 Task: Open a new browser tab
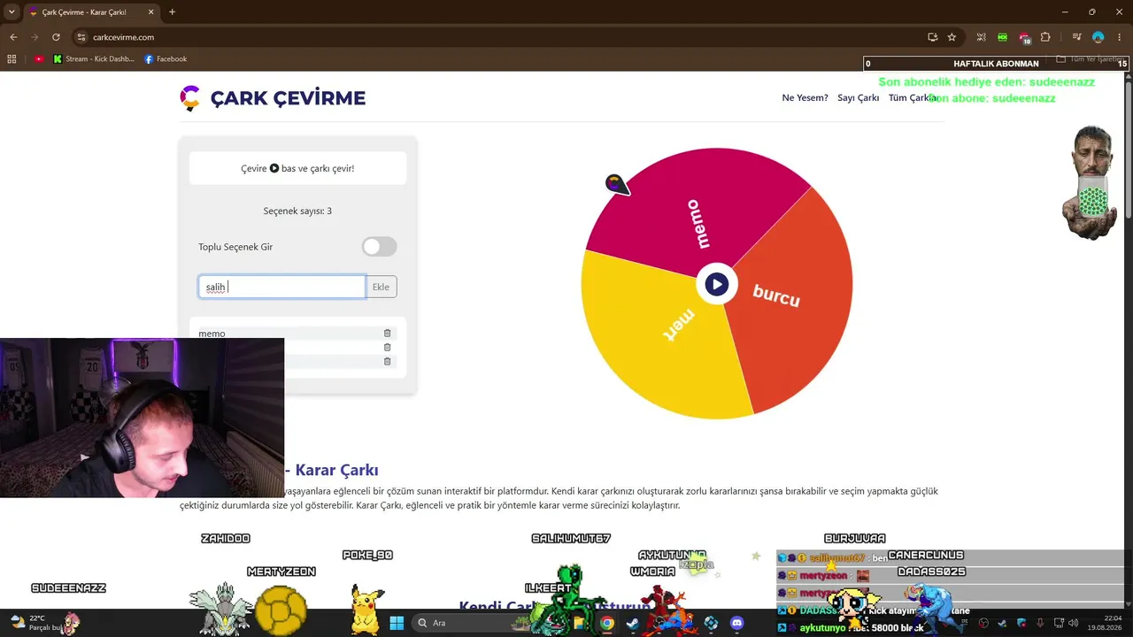172,12
